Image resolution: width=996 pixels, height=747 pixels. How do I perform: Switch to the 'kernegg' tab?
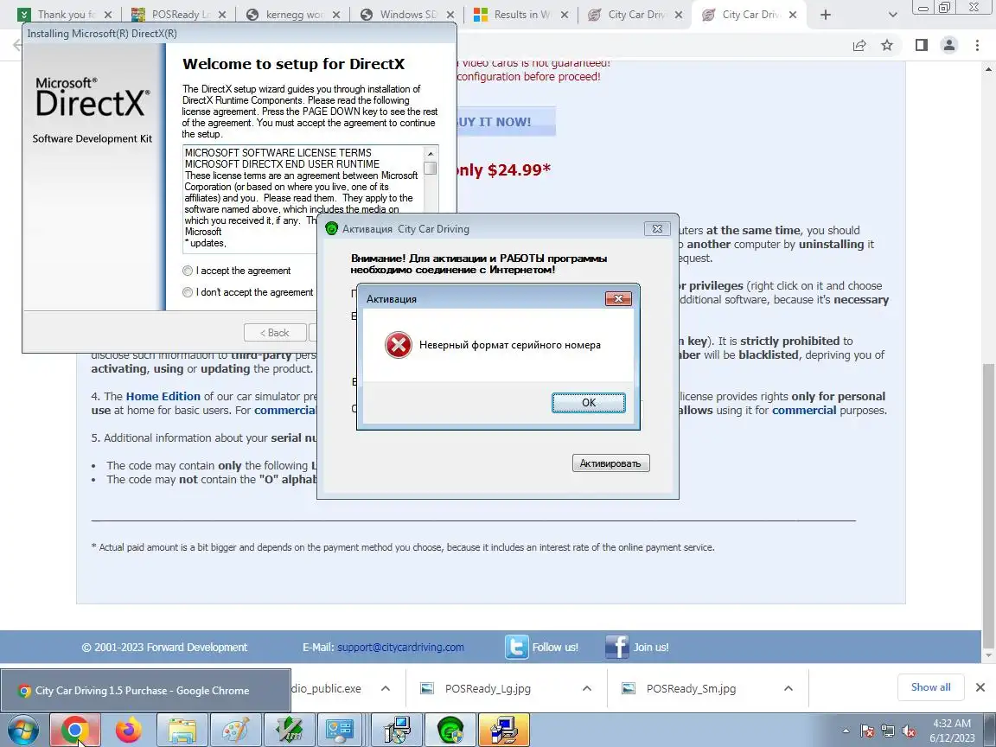(292, 15)
